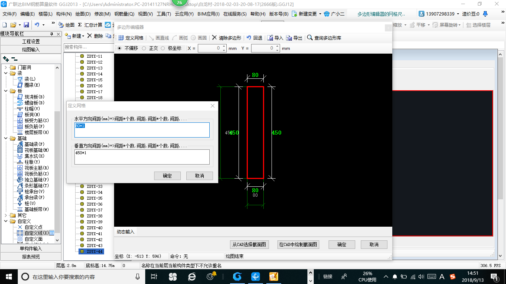Collapse the 梁 folder in the tree

click(x=6, y=73)
